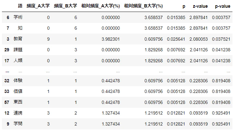Click value 1.327434 in 連携 row

point(111,113)
